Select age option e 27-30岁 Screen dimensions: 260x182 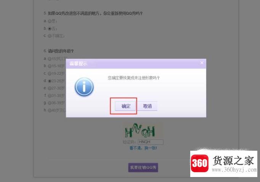coord(50,88)
